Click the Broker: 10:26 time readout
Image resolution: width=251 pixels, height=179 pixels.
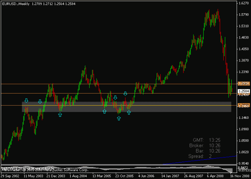click(205, 146)
